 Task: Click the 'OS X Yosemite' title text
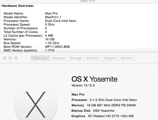tap(94, 79)
